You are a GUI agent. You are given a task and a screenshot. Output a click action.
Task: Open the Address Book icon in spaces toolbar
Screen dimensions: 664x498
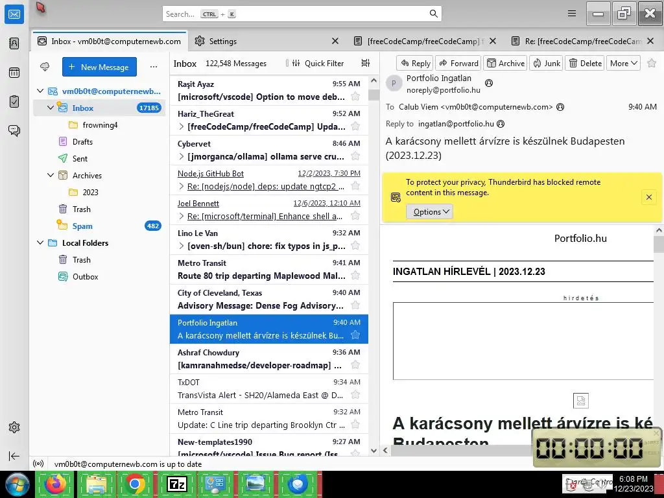point(14,43)
